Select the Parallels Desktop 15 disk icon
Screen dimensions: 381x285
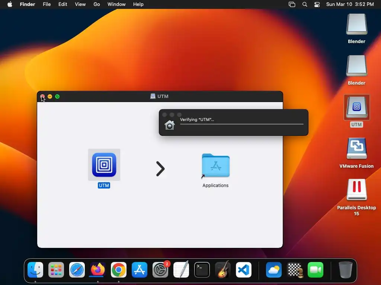coord(356,190)
